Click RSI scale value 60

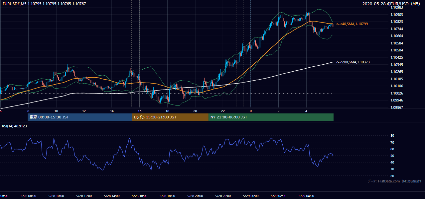point(392,149)
